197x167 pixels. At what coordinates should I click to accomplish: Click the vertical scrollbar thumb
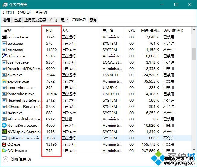click(194, 54)
